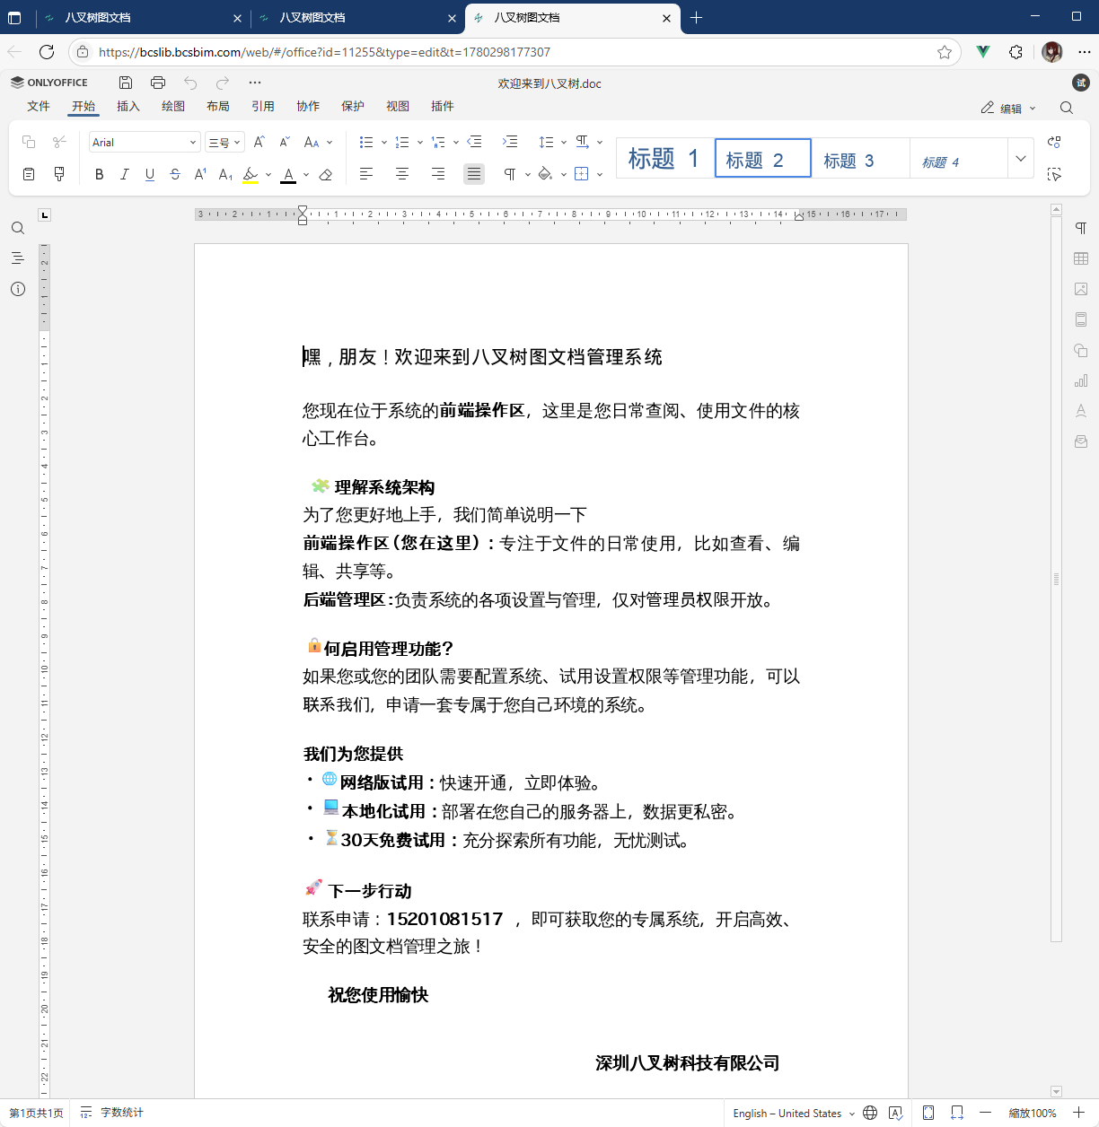This screenshot has height=1127, width=1099.
Task: Increase paragraph indent
Action: click(510, 142)
